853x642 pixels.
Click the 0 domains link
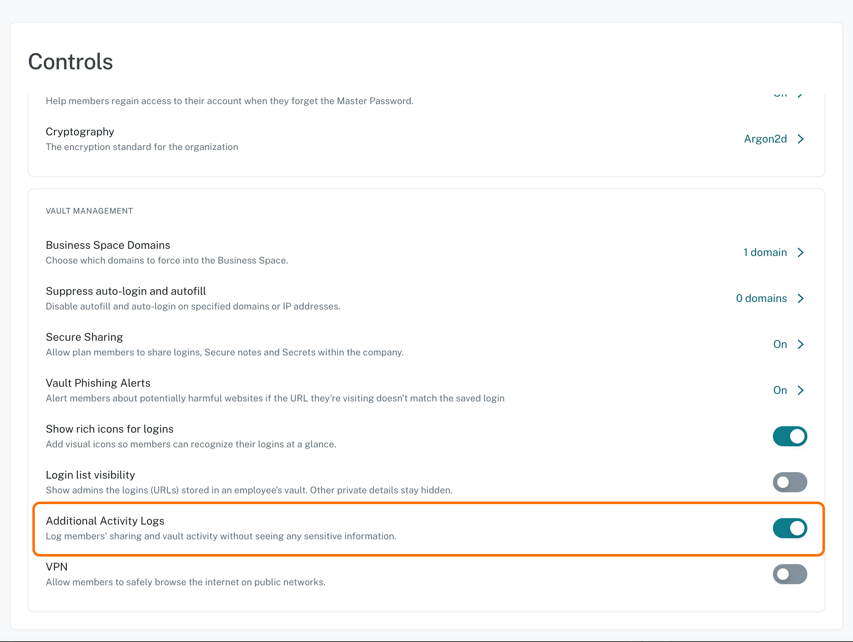coord(761,298)
